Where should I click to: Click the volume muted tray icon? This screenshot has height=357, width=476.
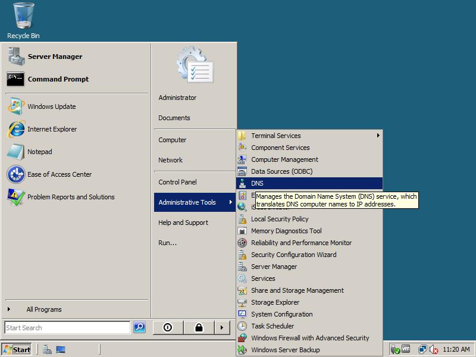pos(434,349)
